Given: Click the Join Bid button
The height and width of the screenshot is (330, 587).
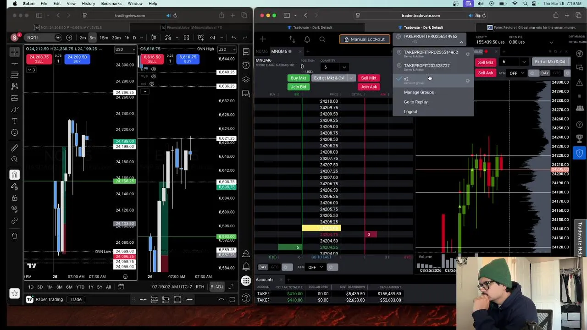Looking at the screenshot, I should pyautogui.click(x=298, y=87).
